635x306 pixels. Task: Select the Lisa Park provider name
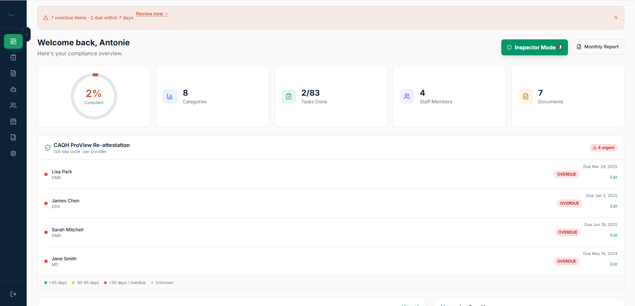[62, 172]
